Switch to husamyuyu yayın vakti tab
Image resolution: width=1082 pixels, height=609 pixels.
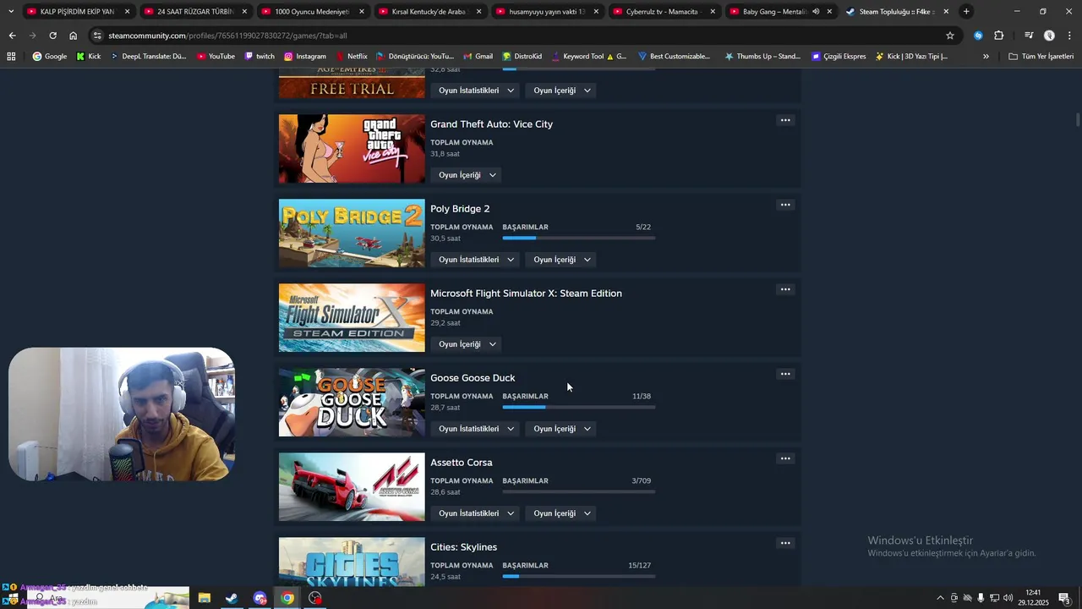tap(548, 12)
